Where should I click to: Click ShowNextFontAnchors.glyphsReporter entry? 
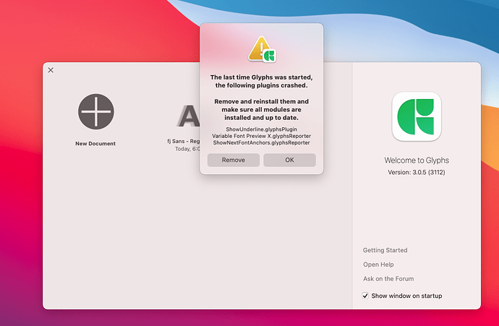pyautogui.click(x=261, y=142)
